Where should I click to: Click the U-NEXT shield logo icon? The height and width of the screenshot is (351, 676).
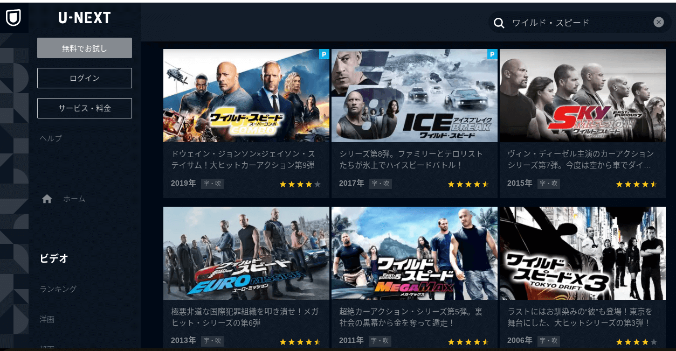pos(13,18)
